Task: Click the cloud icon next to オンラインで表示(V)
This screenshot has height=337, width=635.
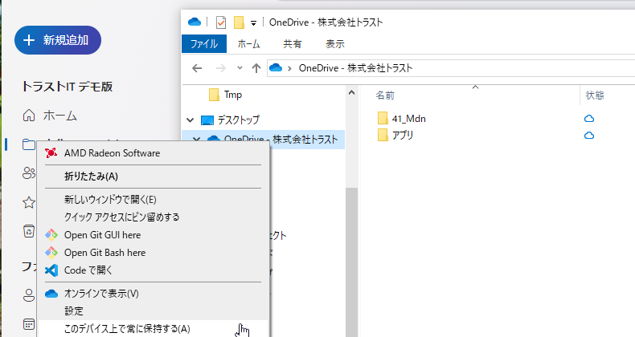Action: (51, 294)
